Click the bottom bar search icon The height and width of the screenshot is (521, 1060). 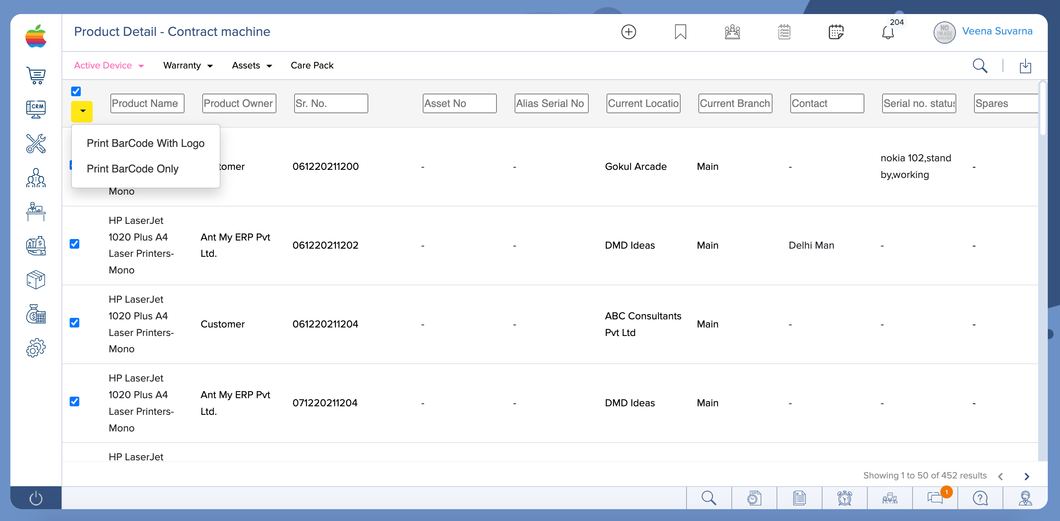[x=709, y=498]
